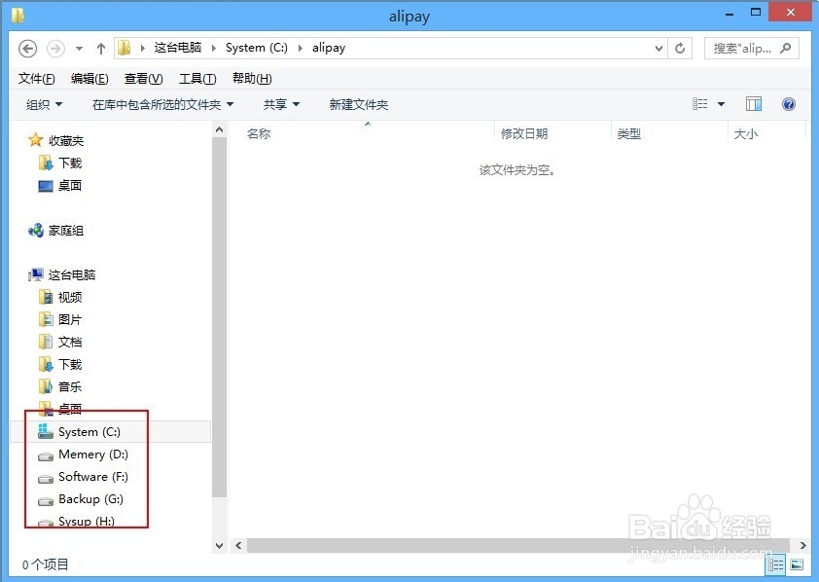Image resolution: width=819 pixels, height=582 pixels.
Task: Click the navigation pane scroll-down arrow
Action: tap(220, 546)
